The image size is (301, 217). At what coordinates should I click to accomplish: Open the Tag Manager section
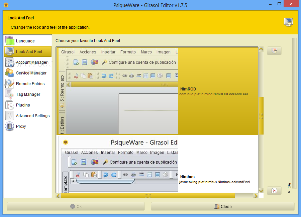click(x=28, y=94)
